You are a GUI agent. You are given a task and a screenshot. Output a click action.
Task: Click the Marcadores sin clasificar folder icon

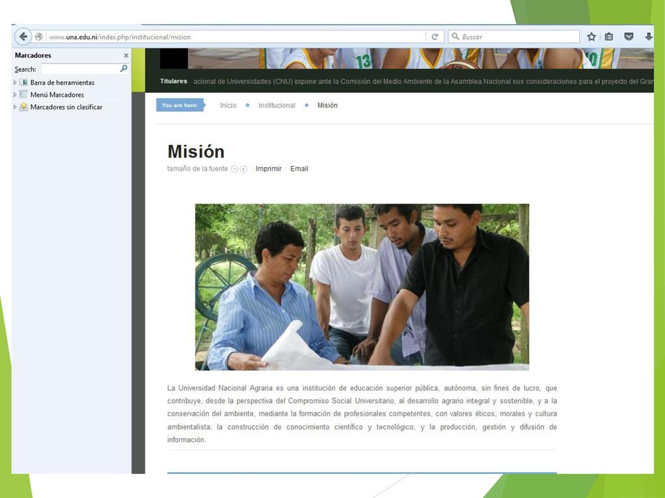[24, 107]
